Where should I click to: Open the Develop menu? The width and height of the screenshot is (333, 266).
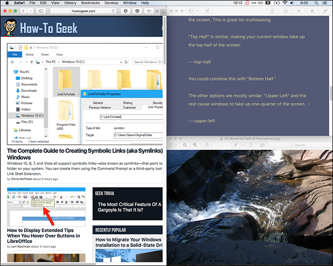(x=111, y=3)
